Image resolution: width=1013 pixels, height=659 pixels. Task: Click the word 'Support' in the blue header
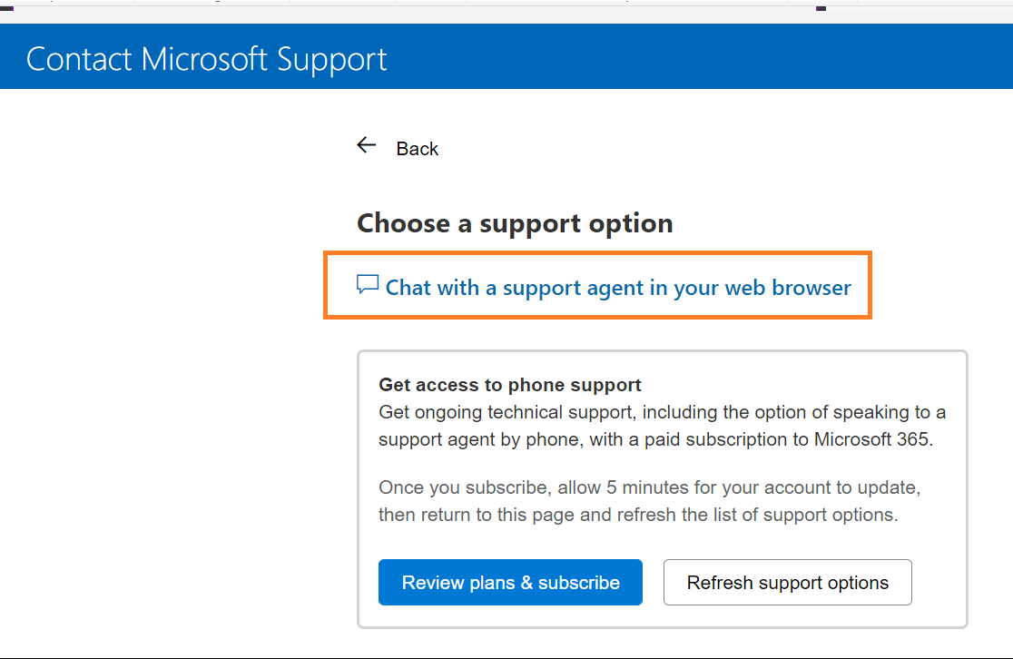pos(331,60)
